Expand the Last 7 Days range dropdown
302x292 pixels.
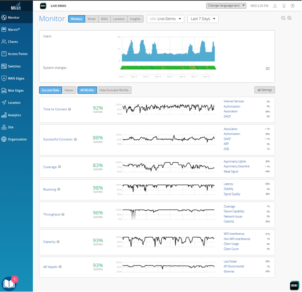203,19
